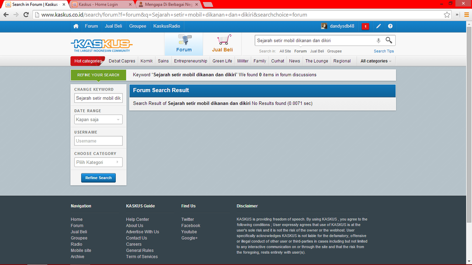Close the Mengapa Di Berbagai Neg tab
The image size is (472, 265).
click(x=197, y=4)
